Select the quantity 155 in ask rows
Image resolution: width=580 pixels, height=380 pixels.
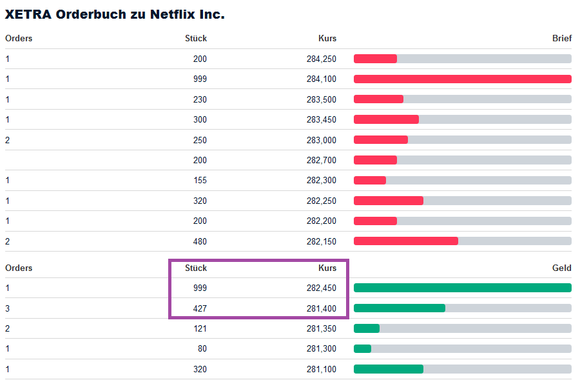(x=200, y=181)
